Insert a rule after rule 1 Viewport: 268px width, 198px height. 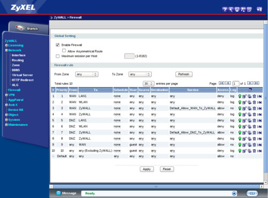click(x=249, y=96)
